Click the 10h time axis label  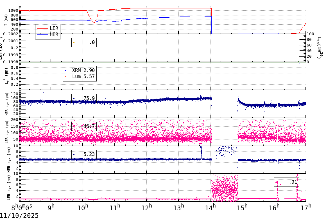pos(83,207)
